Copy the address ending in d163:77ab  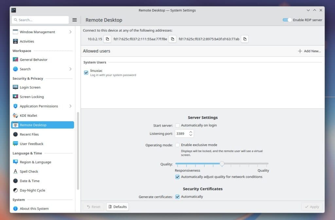(x=245, y=39)
